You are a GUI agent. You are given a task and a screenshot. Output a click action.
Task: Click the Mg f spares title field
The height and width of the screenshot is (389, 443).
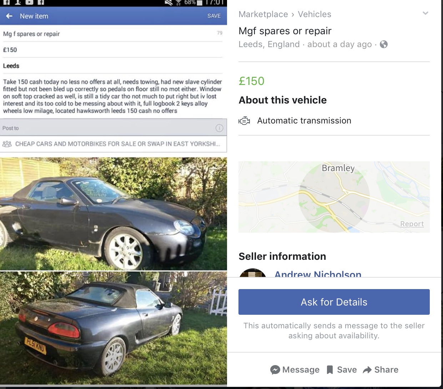point(112,34)
